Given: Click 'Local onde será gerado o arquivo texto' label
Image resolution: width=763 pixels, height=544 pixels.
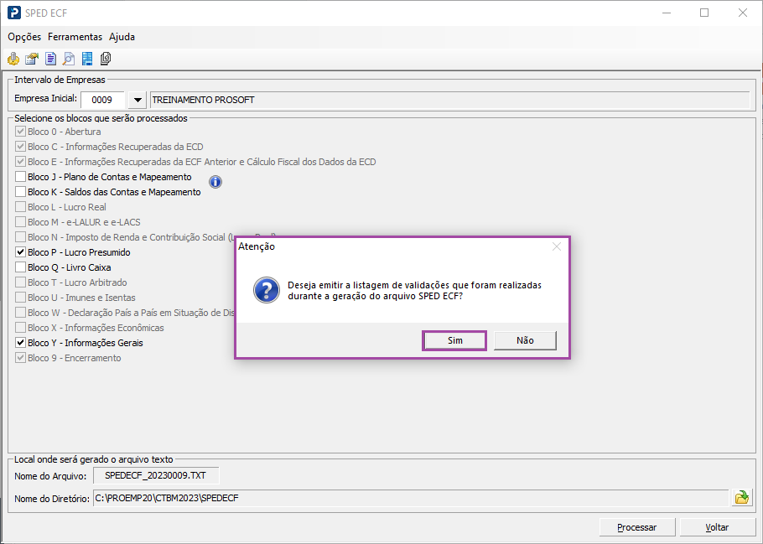Looking at the screenshot, I should [x=93, y=459].
